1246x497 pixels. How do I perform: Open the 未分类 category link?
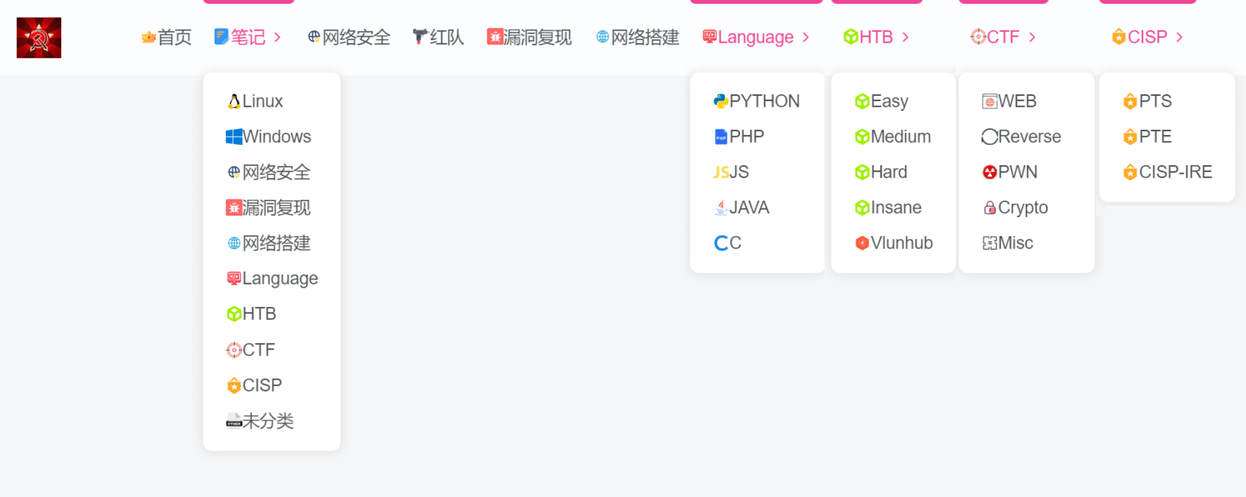268,420
